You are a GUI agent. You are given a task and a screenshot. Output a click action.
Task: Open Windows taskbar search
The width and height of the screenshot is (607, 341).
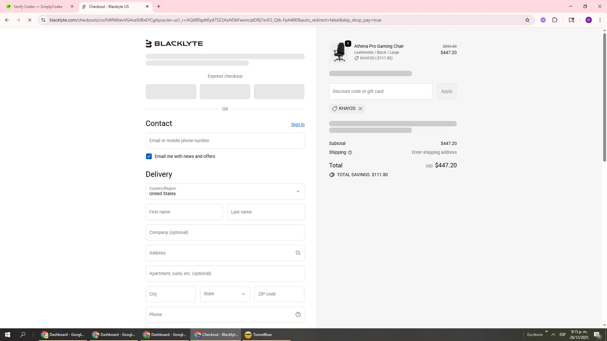point(23,335)
